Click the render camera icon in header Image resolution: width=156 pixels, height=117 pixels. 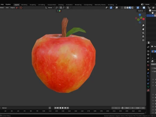[x=144, y=8]
